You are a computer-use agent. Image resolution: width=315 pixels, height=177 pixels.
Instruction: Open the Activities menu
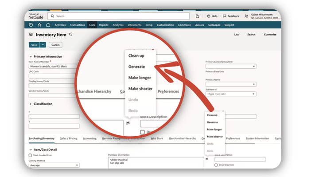coord(60,25)
